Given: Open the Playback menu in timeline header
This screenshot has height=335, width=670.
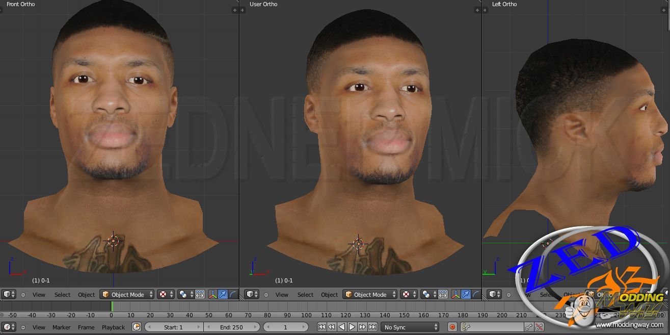Looking at the screenshot, I should coord(113,327).
